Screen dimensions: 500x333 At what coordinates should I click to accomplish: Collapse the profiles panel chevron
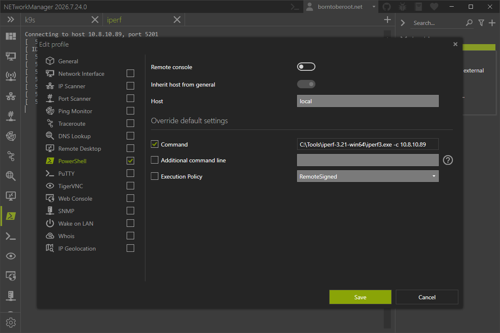coord(403,23)
